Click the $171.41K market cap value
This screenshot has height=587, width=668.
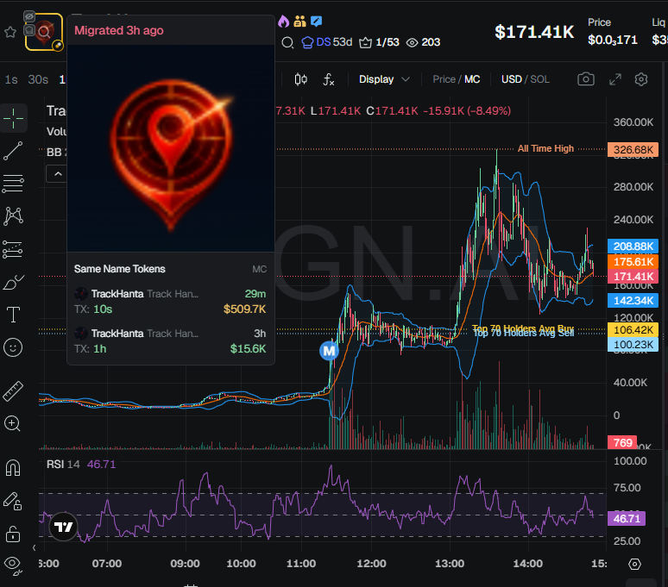click(534, 32)
